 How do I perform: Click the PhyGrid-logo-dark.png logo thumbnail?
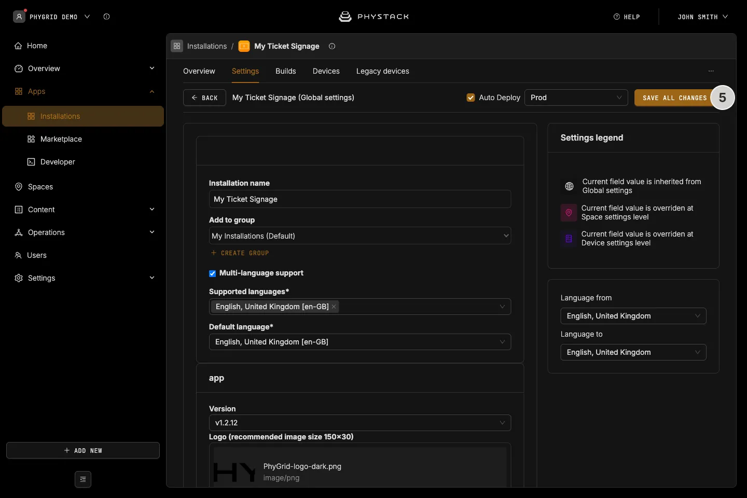pyautogui.click(x=234, y=471)
